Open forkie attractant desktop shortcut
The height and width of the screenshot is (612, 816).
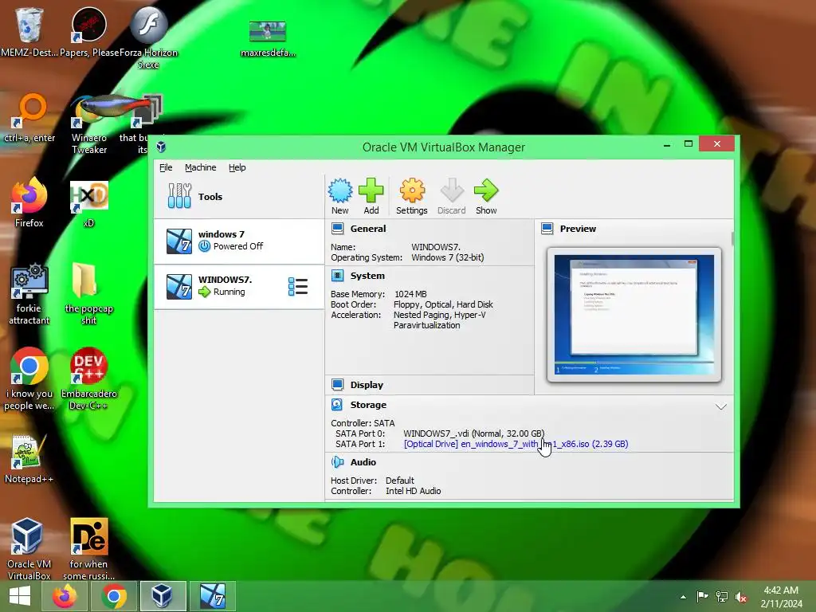(29, 294)
